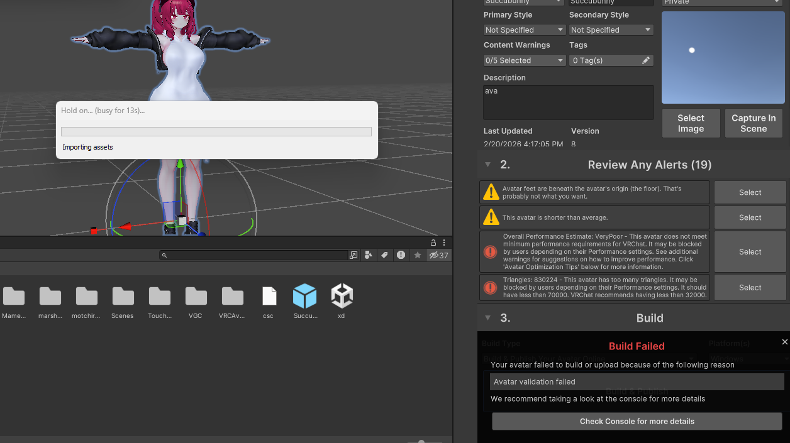
Task: Click error icon for Triangles alert
Action: pyautogui.click(x=491, y=288)
